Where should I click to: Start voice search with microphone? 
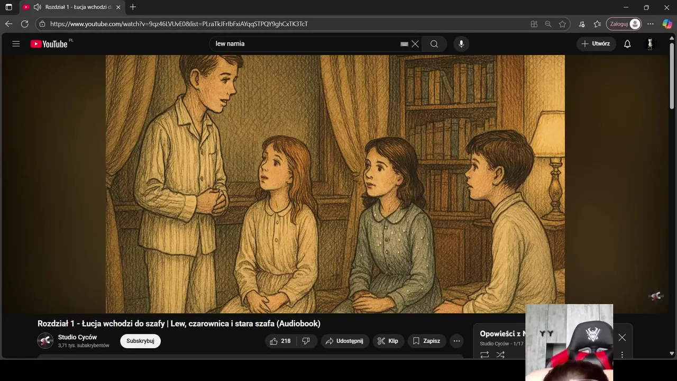(461, 44)
